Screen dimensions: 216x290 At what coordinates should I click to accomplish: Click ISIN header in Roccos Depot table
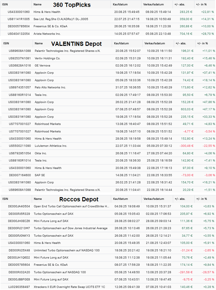click(x=5, y=199)
